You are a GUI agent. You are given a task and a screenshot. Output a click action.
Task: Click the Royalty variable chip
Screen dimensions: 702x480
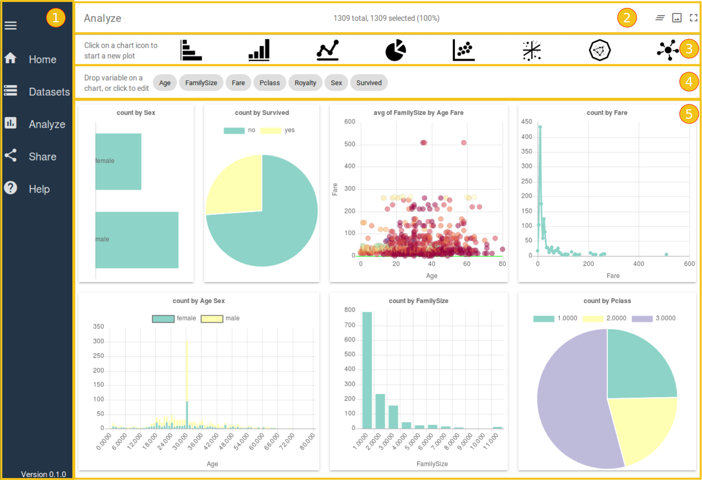(x=305, y=83)
